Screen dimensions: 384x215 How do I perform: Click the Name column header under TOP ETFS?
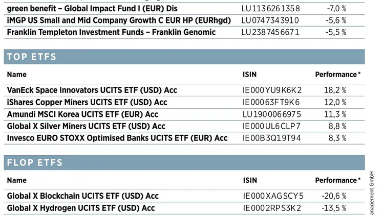(17, 75)
